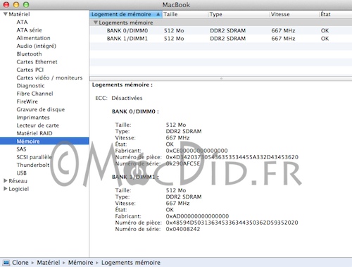Click the BANK 0/DIMM0 detail heading

click(x=135, y=111)
